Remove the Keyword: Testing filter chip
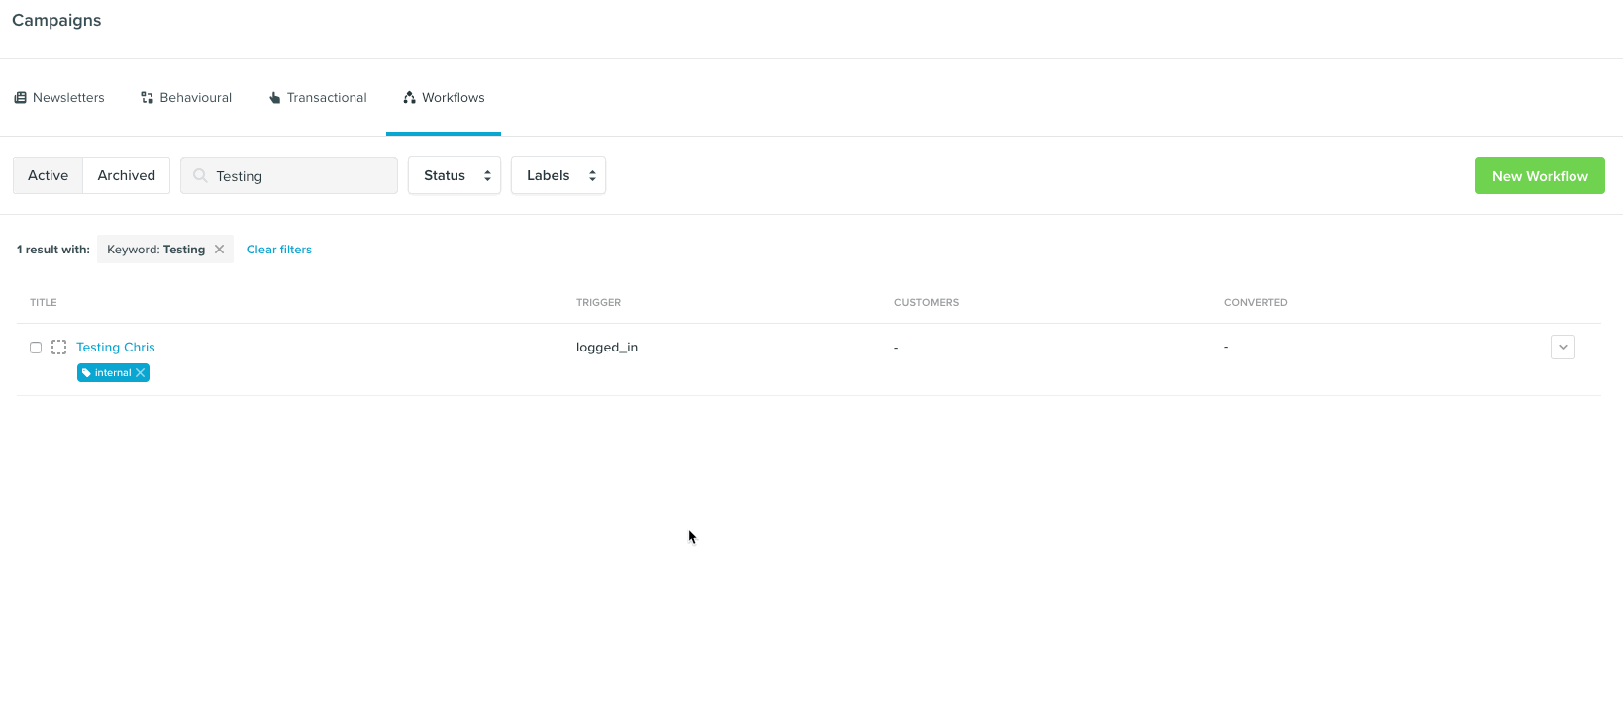1623x703 pixels. tap(220, 250)
